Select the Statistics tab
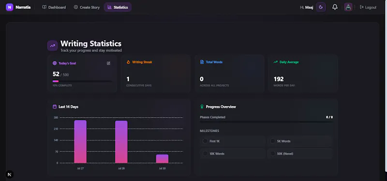 pos(118,7)
